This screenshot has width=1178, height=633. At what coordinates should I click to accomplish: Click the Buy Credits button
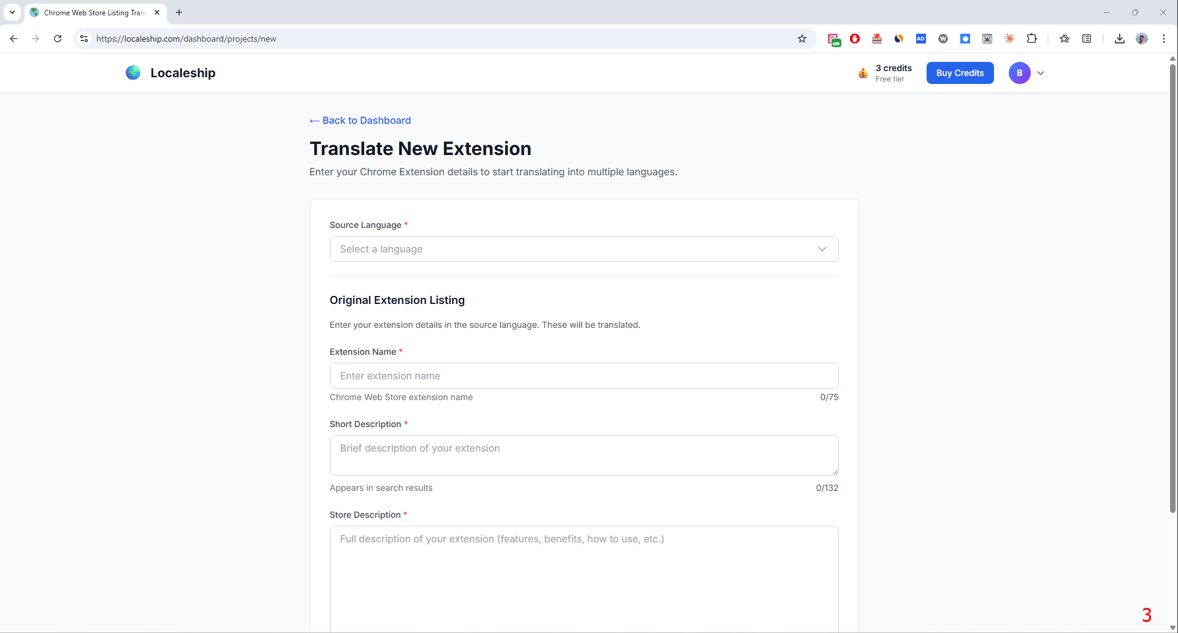[960, 72]
